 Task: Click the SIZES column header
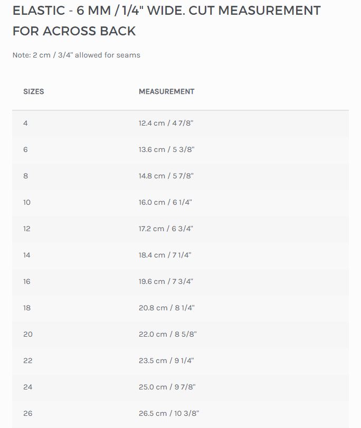point(34,91)
